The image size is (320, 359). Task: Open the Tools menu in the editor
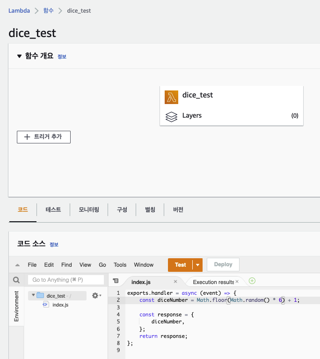point(120,265)
